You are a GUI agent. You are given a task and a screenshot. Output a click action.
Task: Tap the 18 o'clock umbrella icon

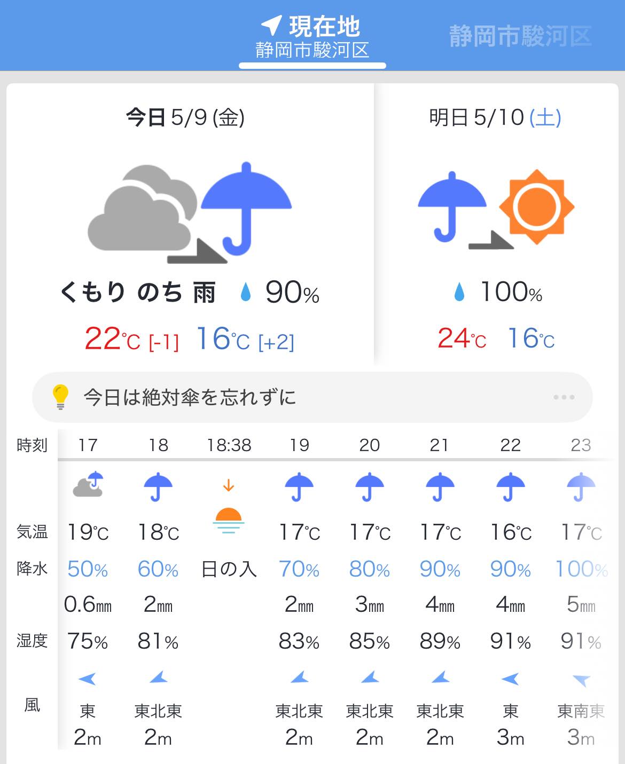pos(158,487)
